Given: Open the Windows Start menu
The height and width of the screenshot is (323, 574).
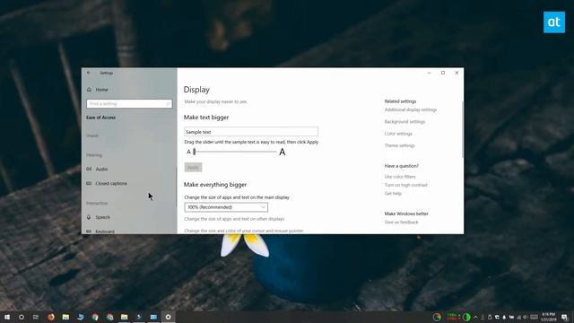Looking at the screenshot, I should [7, 317].
